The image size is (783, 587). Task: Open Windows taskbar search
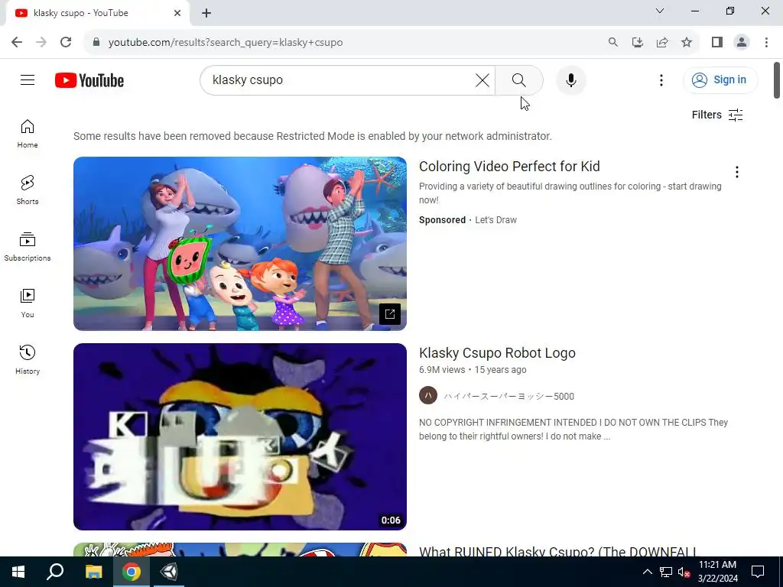[x=55, y=572]
